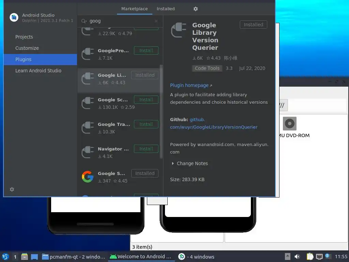Click the plugin search field containing 'goog'

[x=120, y=21]
